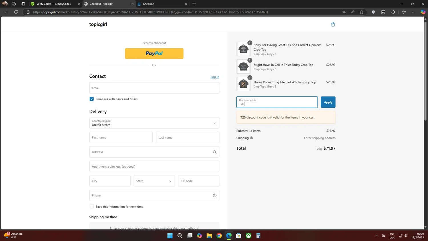428x241 pixels.
Task: Go to topicgirl store home
Action: 98,24
